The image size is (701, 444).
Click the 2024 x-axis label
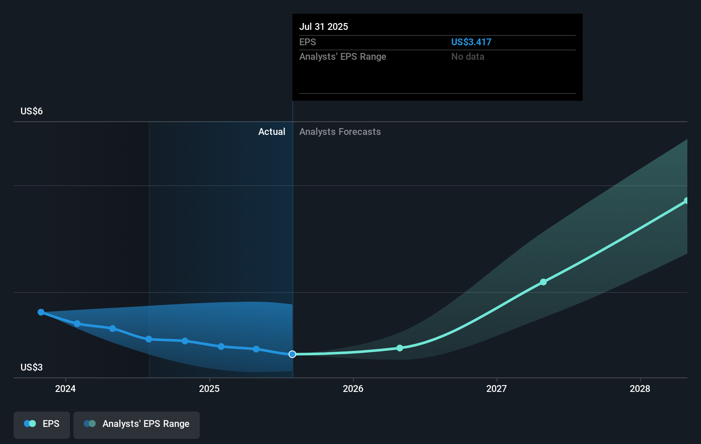point(65,388)
